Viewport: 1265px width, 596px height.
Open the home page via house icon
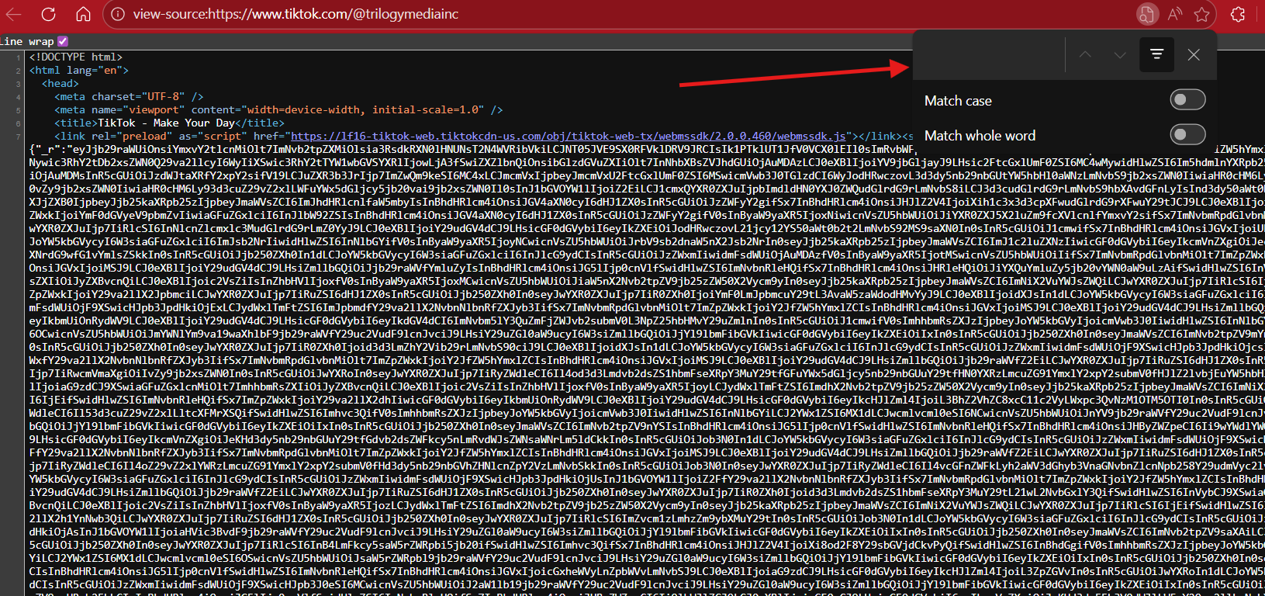tap(83, 14)
